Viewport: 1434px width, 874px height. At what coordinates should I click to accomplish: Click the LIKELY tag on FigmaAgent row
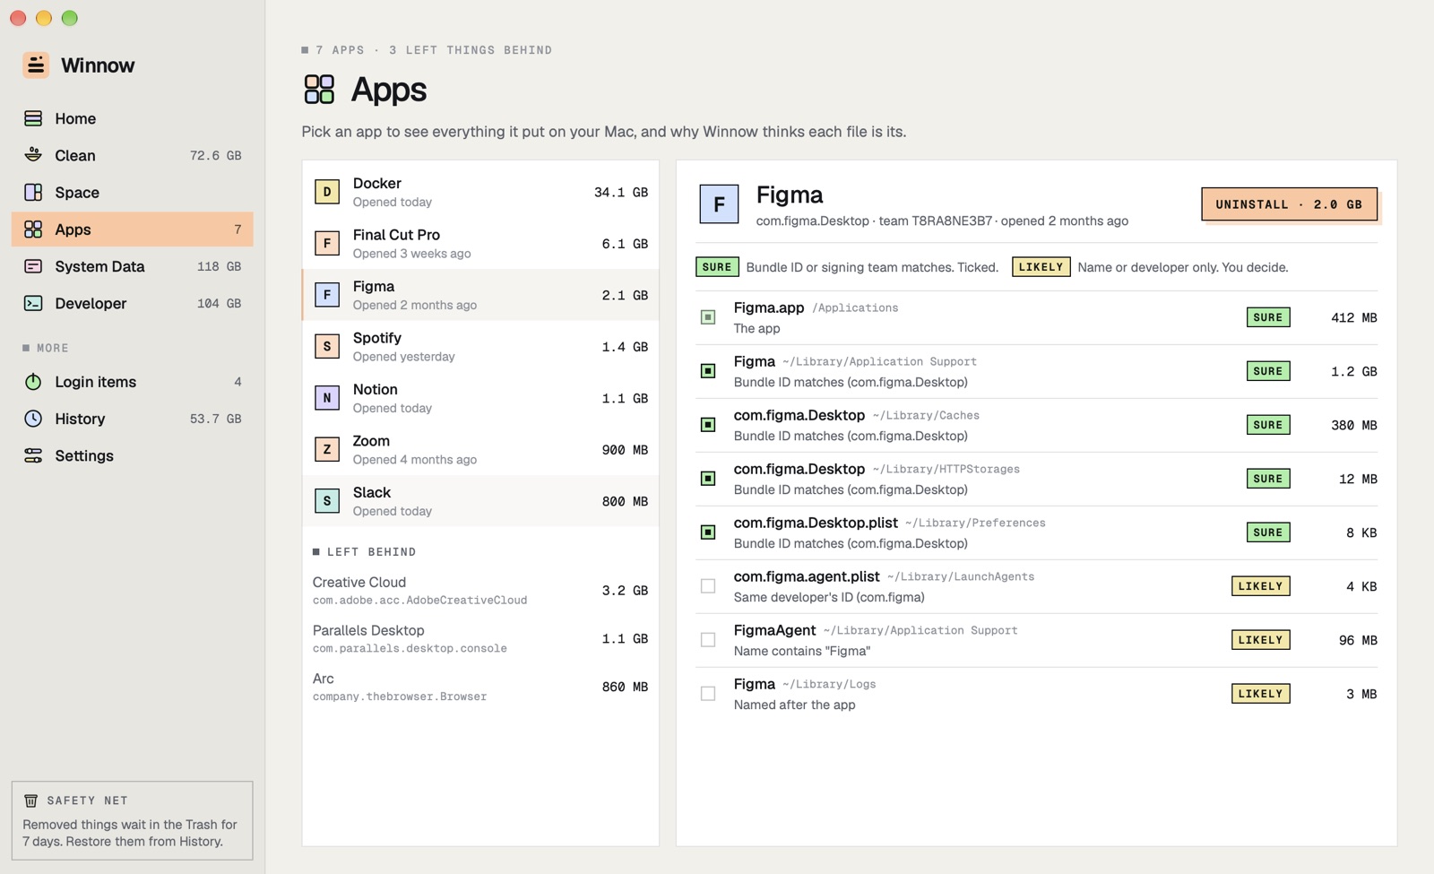[x=1260, y=640]
